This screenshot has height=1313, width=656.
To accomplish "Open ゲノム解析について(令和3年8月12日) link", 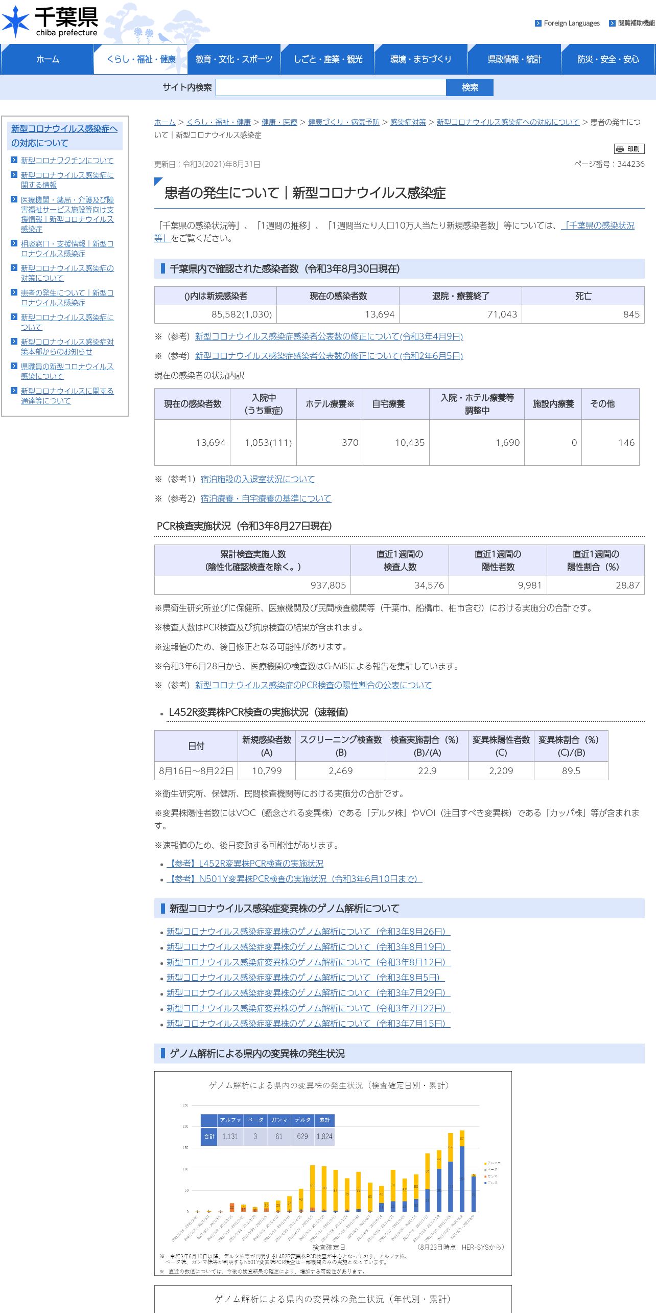I will tap(309, 962).
